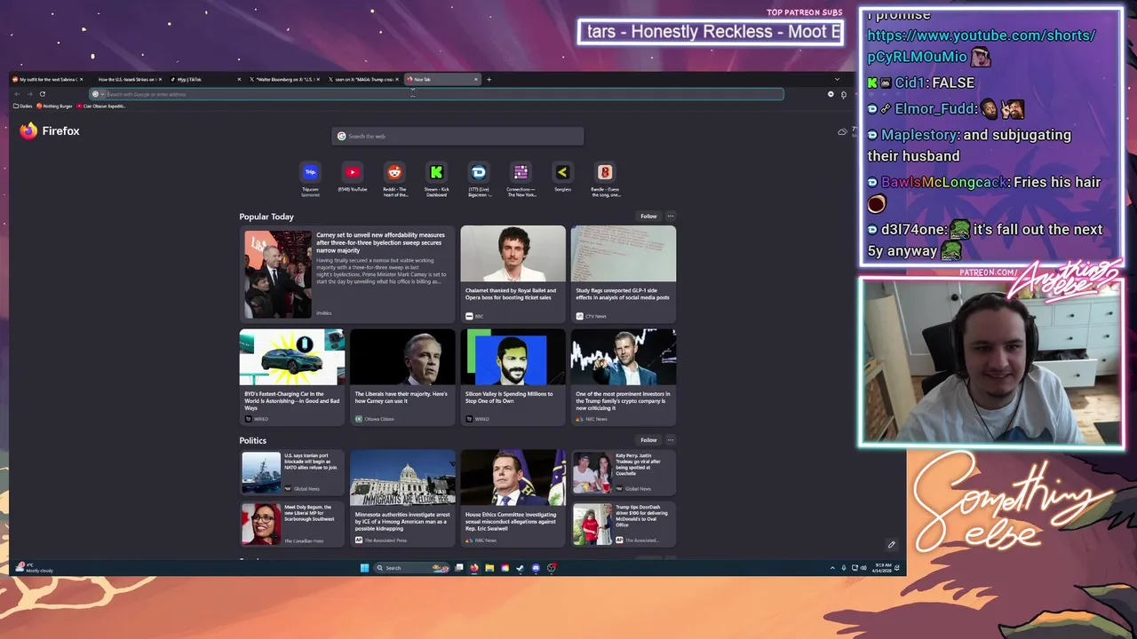1137x639 pixels.
Task: Follow the Popular Today section
Action: 648,217
